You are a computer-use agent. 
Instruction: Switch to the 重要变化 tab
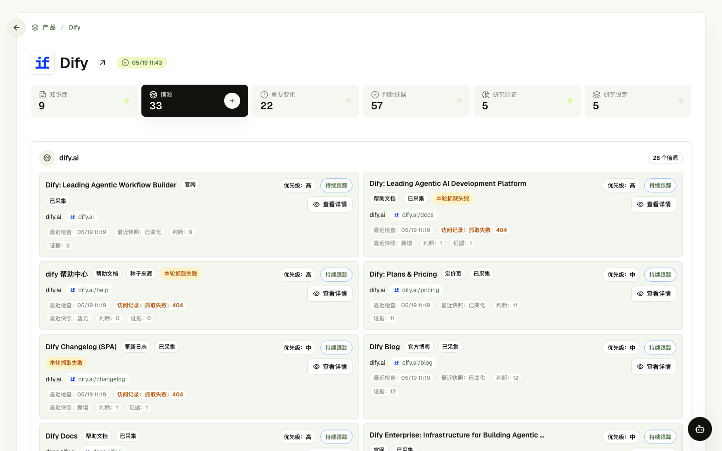(305, 101)
